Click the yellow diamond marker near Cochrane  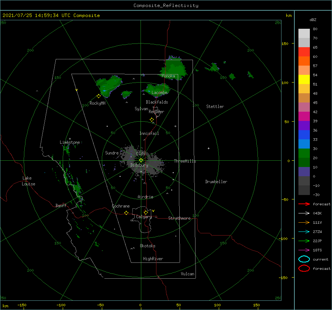click(126, 213)
